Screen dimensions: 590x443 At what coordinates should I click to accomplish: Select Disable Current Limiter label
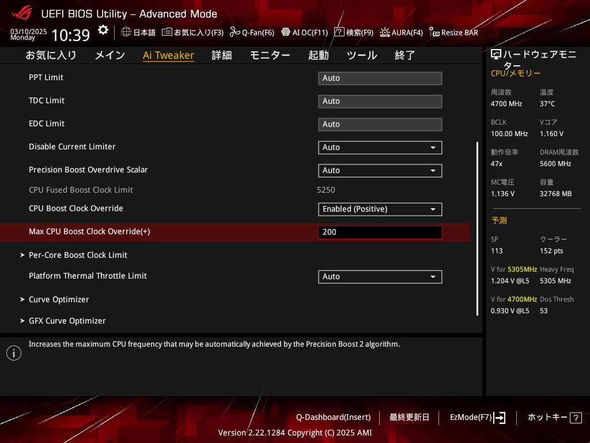pos(72,147)
